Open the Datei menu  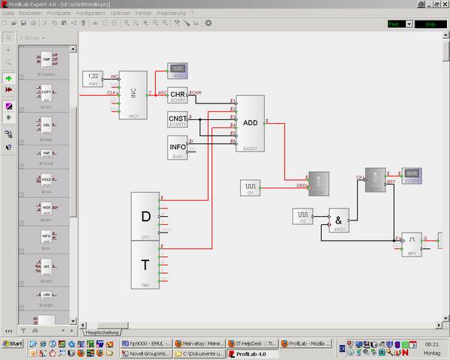point(8,13)
